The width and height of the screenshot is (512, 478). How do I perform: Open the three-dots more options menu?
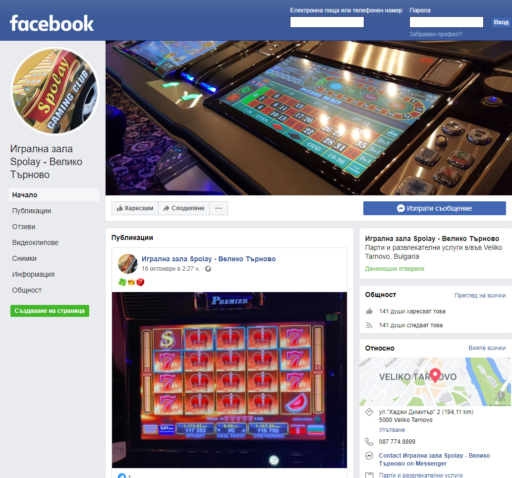point(219,208)
